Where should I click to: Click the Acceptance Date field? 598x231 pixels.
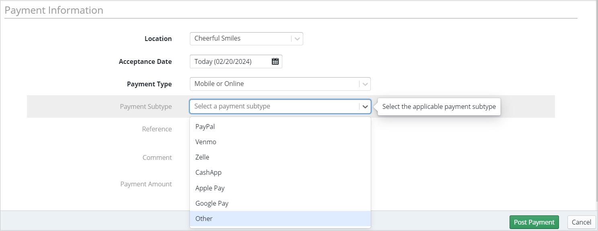click(x=236, y=61)
